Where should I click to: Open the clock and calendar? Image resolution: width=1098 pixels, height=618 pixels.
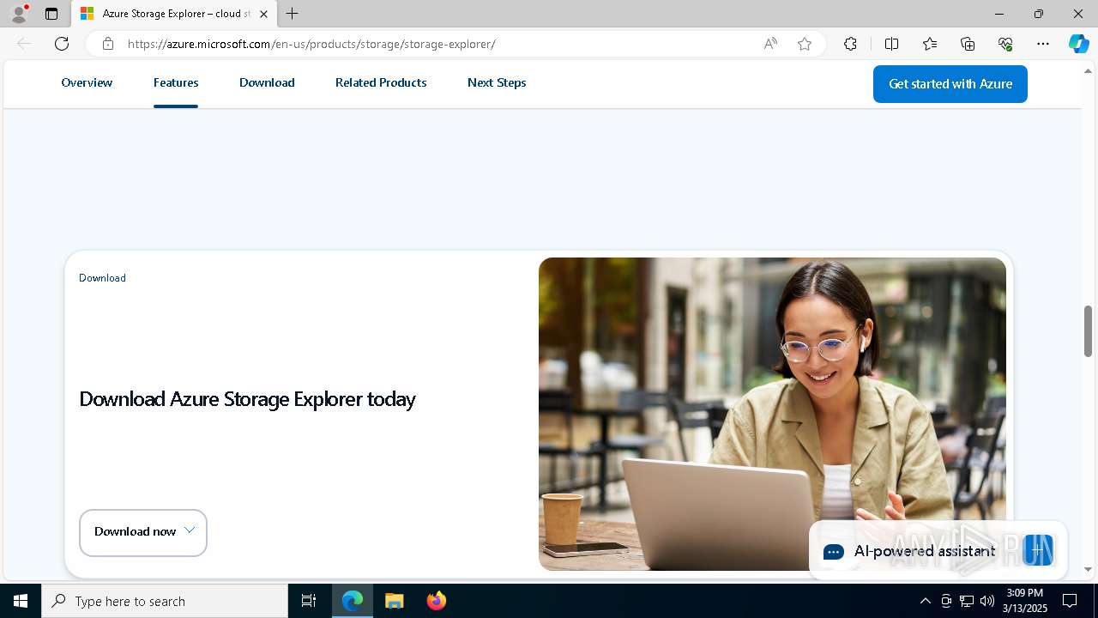click(x=1025, y=601)
